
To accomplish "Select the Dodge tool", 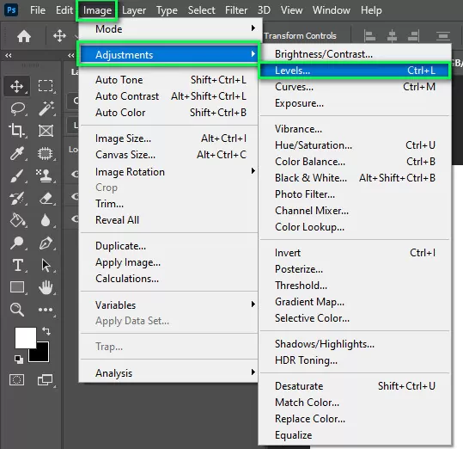I will (x=16, y=243).
